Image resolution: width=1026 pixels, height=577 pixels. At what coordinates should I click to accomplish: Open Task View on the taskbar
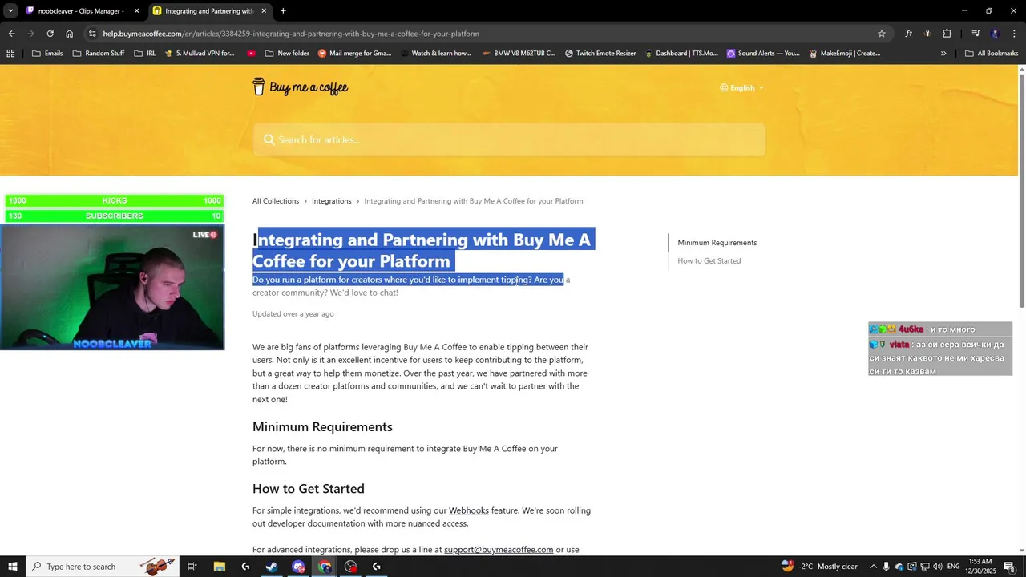click(192, 567)
